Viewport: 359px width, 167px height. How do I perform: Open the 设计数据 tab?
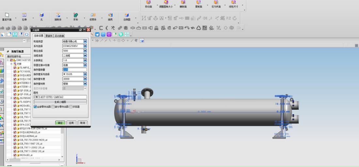click(59, 36)
